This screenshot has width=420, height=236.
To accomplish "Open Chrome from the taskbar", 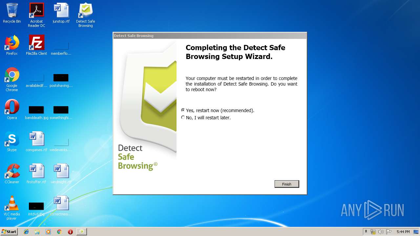I will (59, 232).
